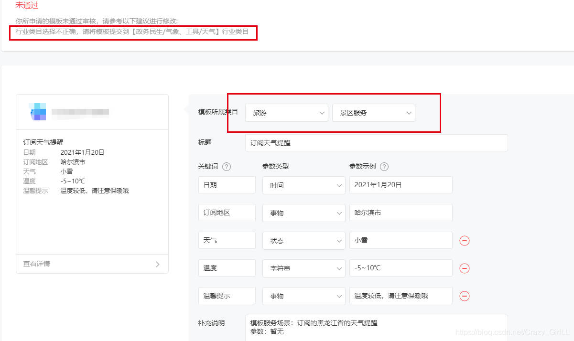
Task: Open 查看详情 to view details
Action: pyautogui.click(x=36, y=264)
